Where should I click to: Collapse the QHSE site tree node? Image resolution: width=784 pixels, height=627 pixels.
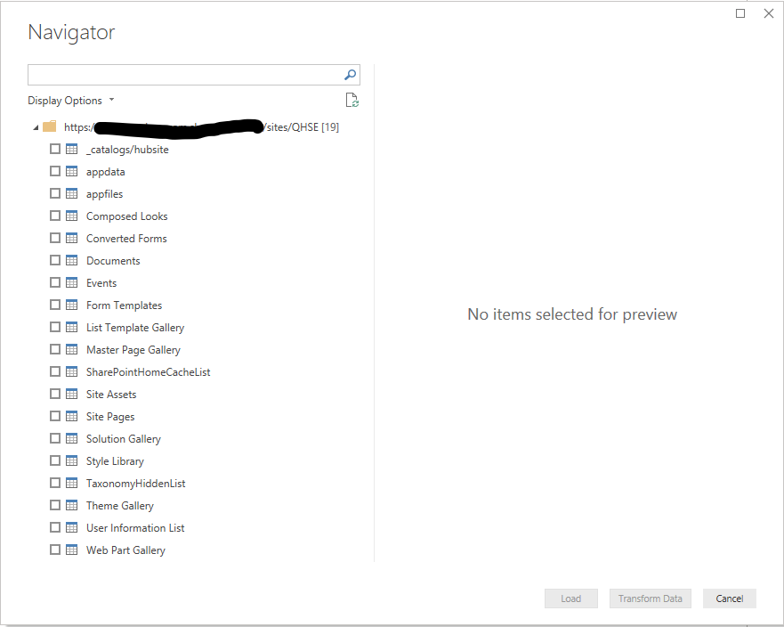pos(36,127)
